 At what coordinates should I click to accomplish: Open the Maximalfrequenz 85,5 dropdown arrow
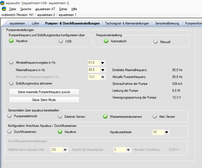coord(103,70)
